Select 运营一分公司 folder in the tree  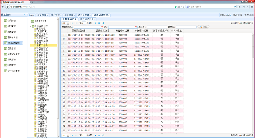41,43
